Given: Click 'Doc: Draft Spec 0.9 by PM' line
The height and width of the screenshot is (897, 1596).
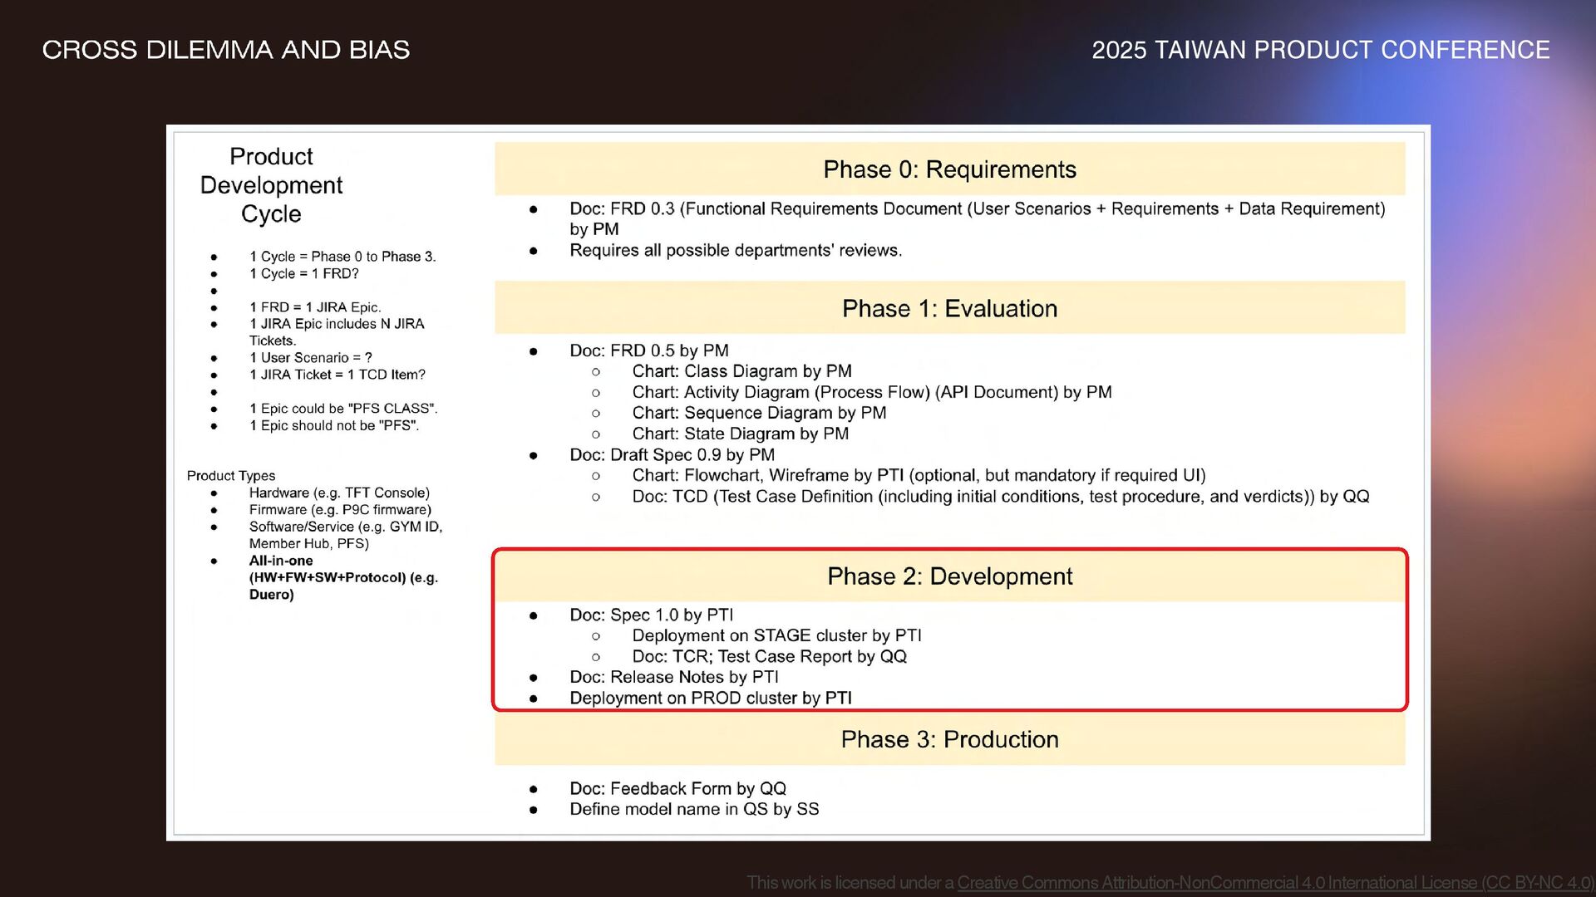Looking at the screenshot, I should [672, 455].
